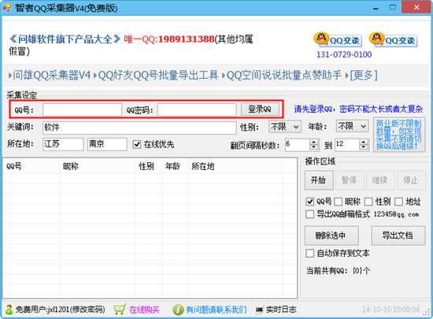Screen dimensions: 433x319
Task: Click the QQ号 input field
Action: click(82, 109)
